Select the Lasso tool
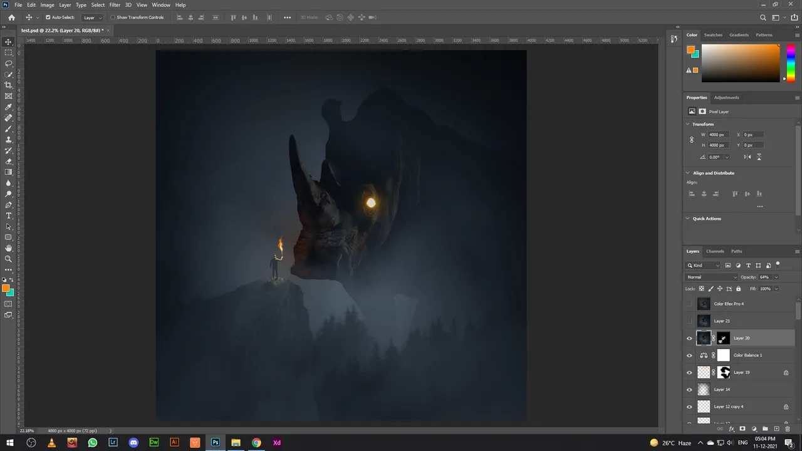Screen dimensions: 802x451 click(8, 63)
